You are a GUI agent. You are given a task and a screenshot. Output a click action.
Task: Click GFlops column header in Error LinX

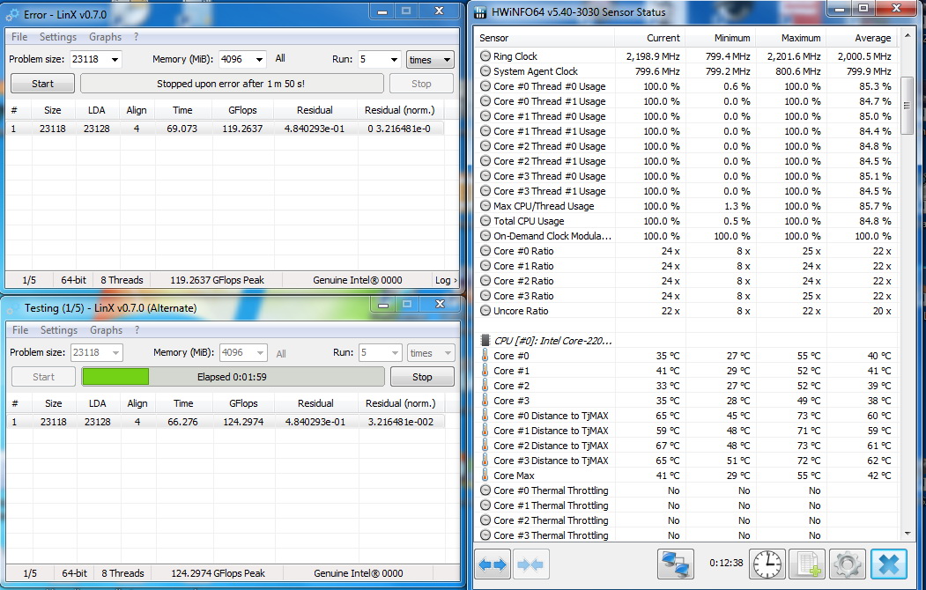[242, 110]
